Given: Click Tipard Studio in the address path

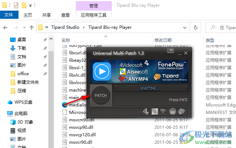Looking at the screenshot, I should (x=65, y=27).
